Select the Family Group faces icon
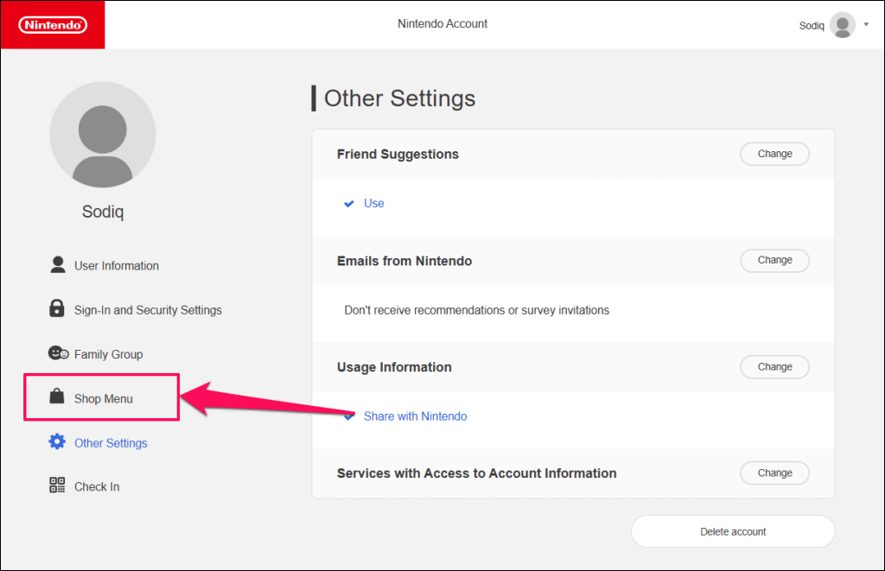The height and width of the screenshot is (571, 885). click(57, 352)
